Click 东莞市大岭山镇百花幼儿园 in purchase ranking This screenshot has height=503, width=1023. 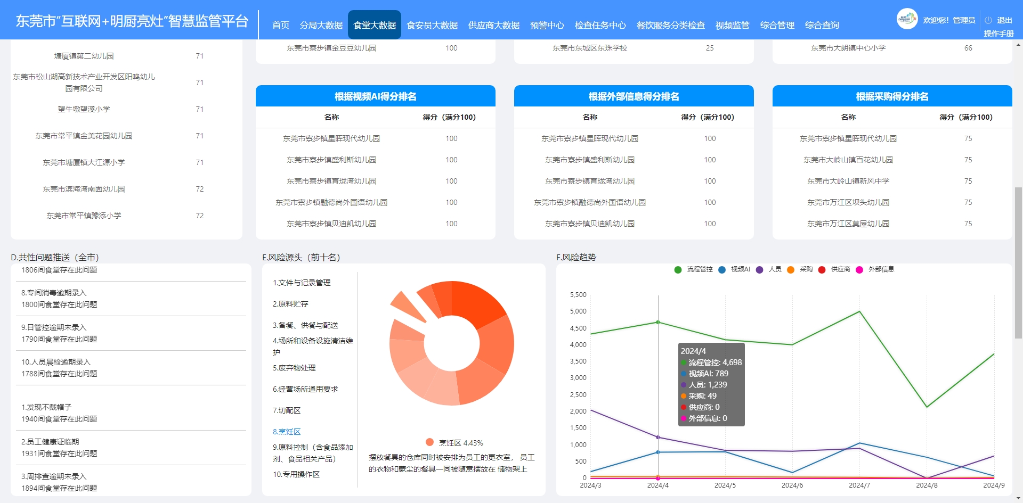point(848,160)
